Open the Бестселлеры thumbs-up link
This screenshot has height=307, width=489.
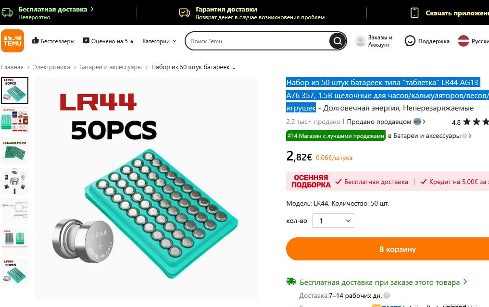coord(53,41)
